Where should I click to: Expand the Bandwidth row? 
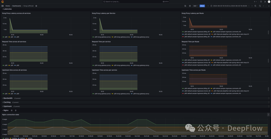click(8, 98)
